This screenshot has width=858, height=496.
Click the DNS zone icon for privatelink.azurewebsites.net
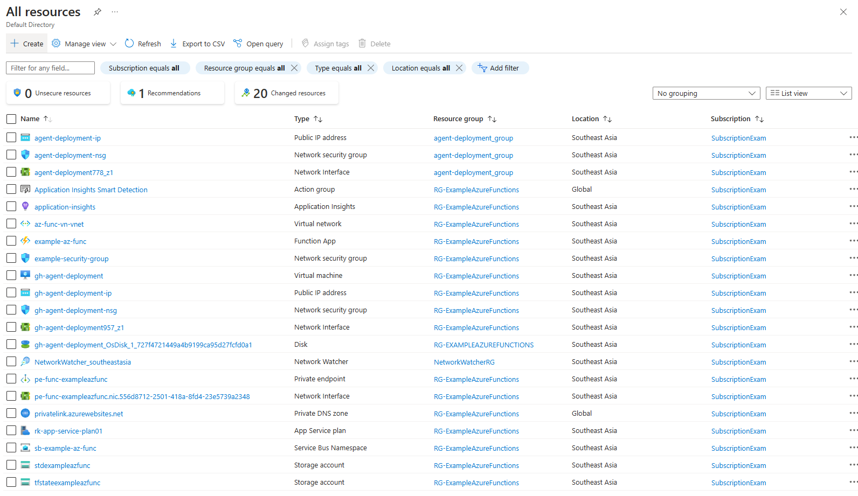point(25,413)
